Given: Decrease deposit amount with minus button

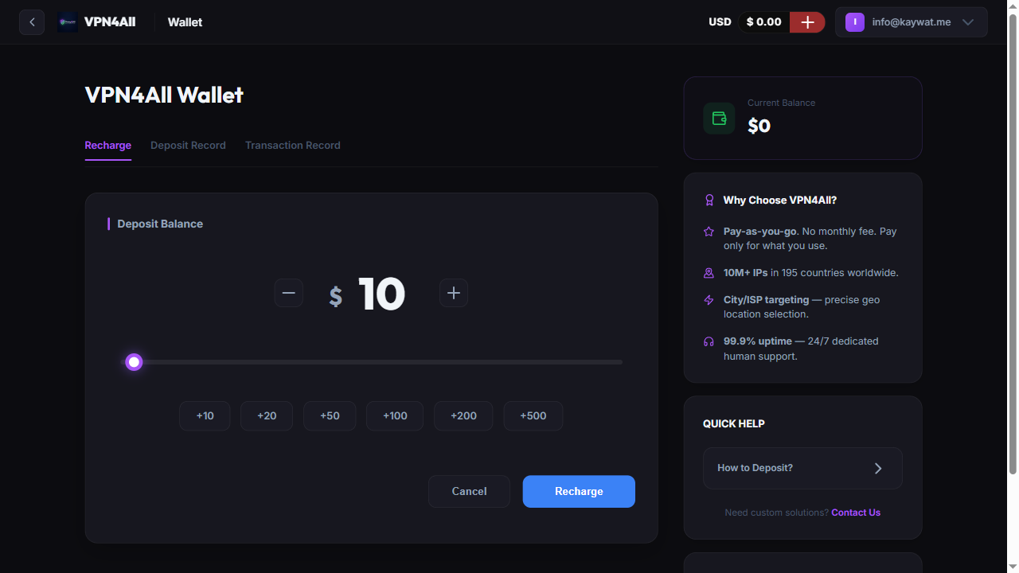Looking at the screenshot, I should (289, 293).
